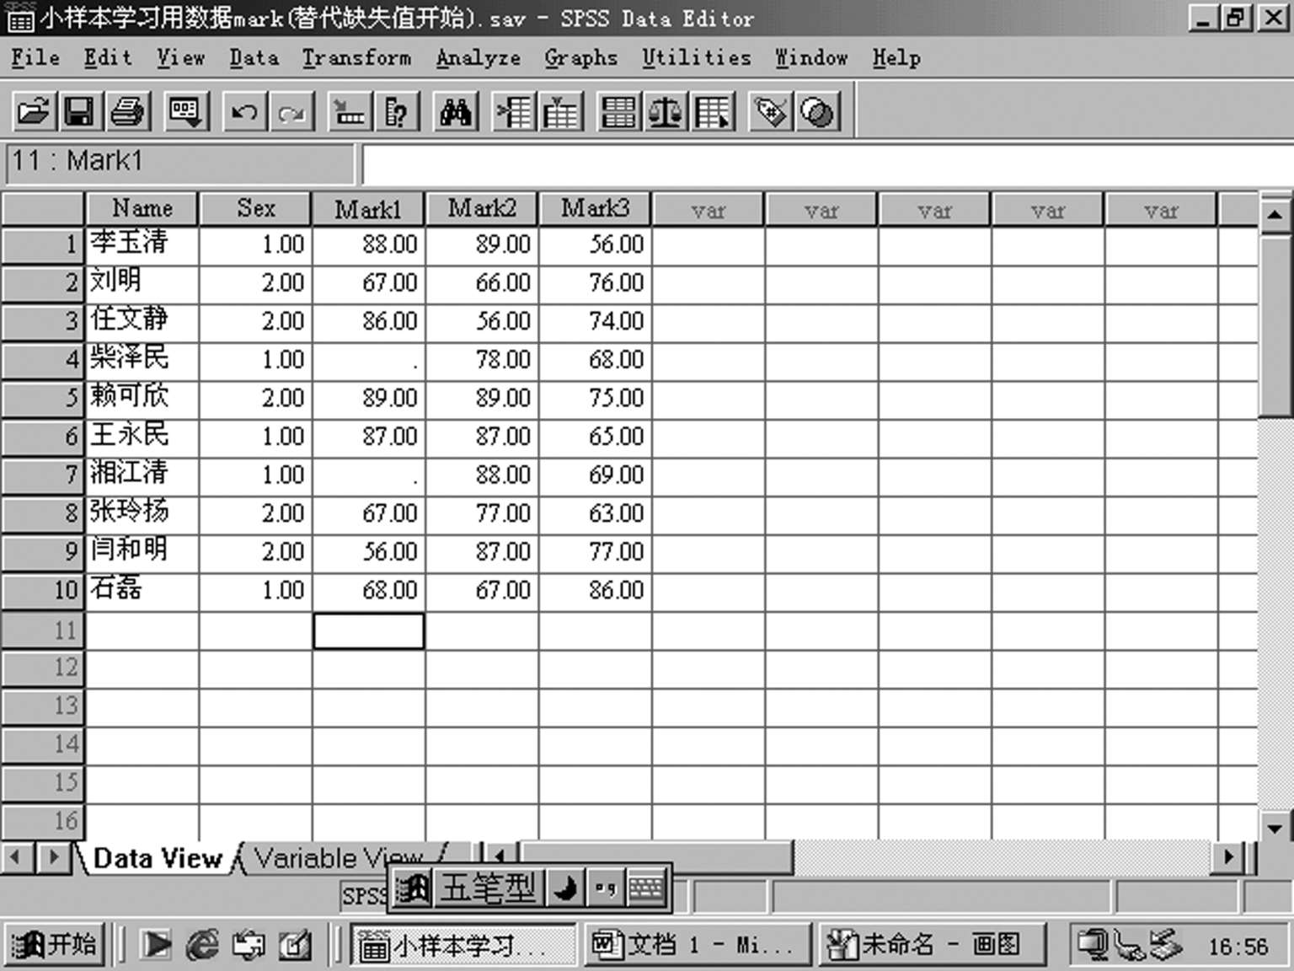Select the Mark3 column header
This screenshot has height=971, width=1294.
[x=595, y=208]
